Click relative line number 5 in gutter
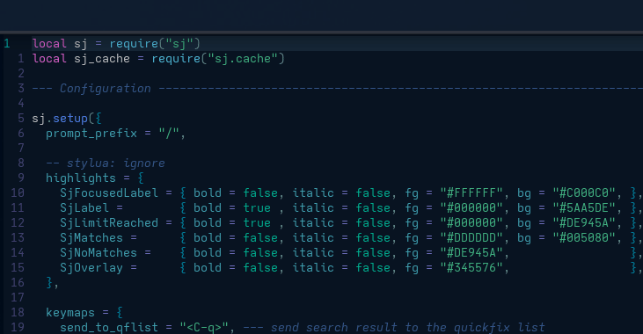Screen dimensions: 643x334 click(21, 119)
